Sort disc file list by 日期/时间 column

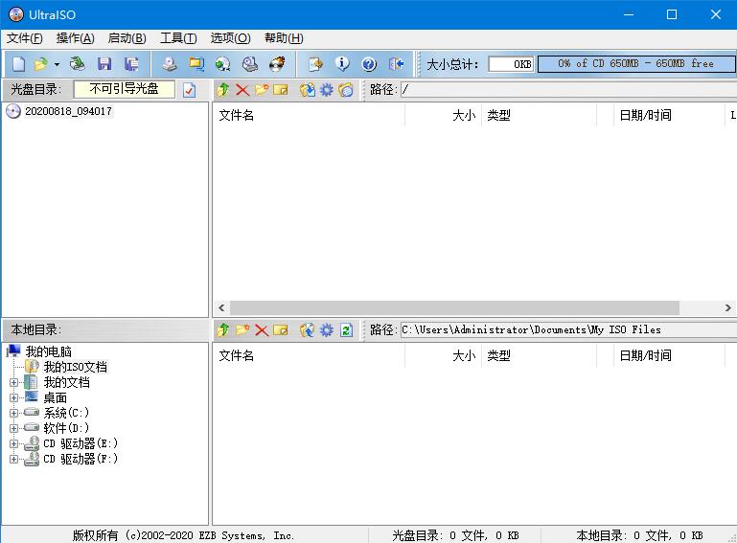tap(668, 115)
